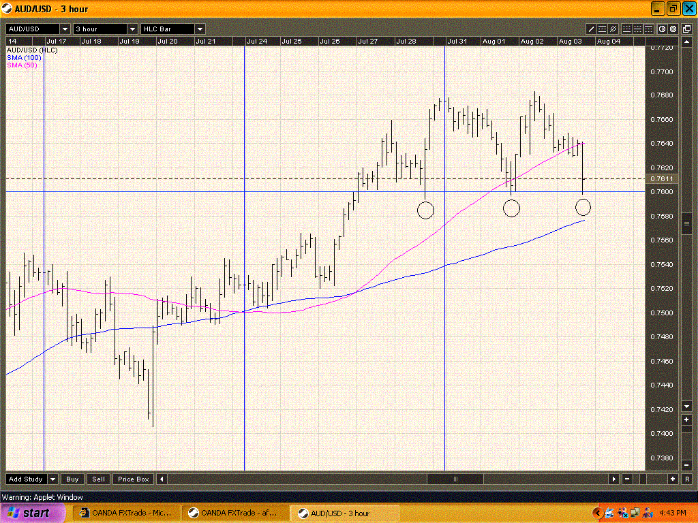Viewport: 698px width, 523px height.
Task: Toggle the dashed double-line grid style
Action: [x=638, y=29]
